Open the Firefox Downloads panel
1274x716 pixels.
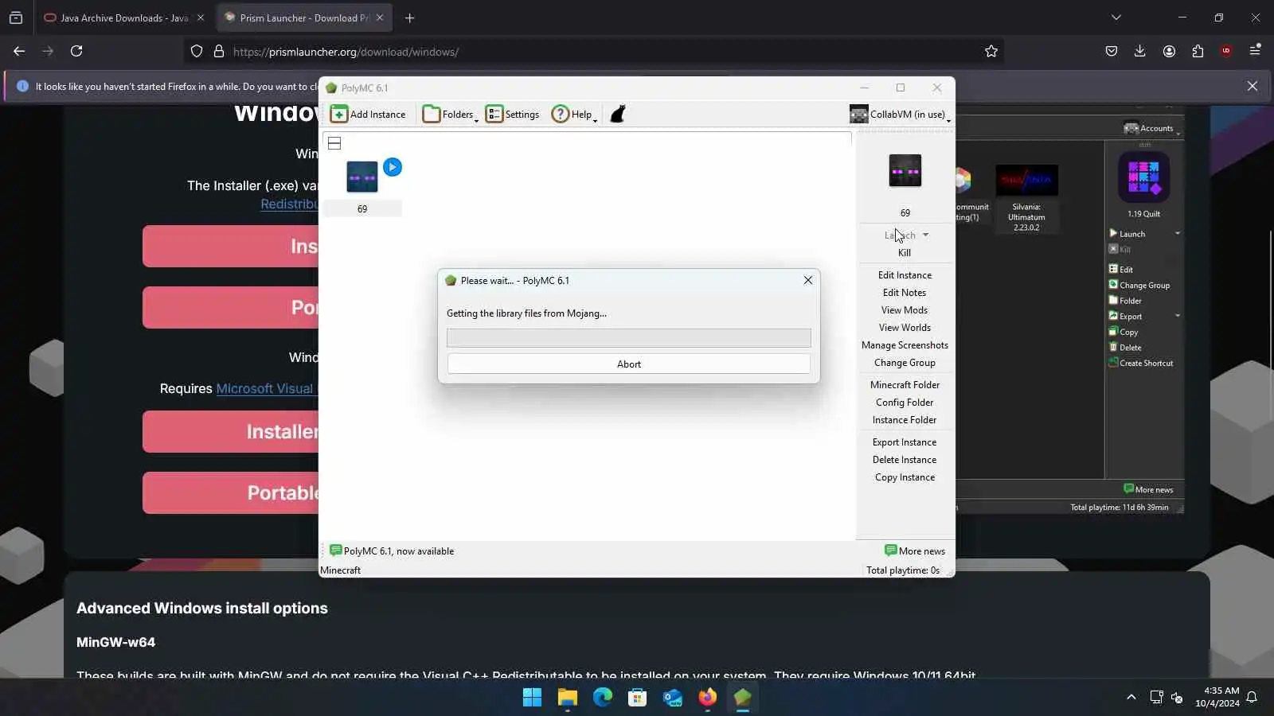point(1140,51)
